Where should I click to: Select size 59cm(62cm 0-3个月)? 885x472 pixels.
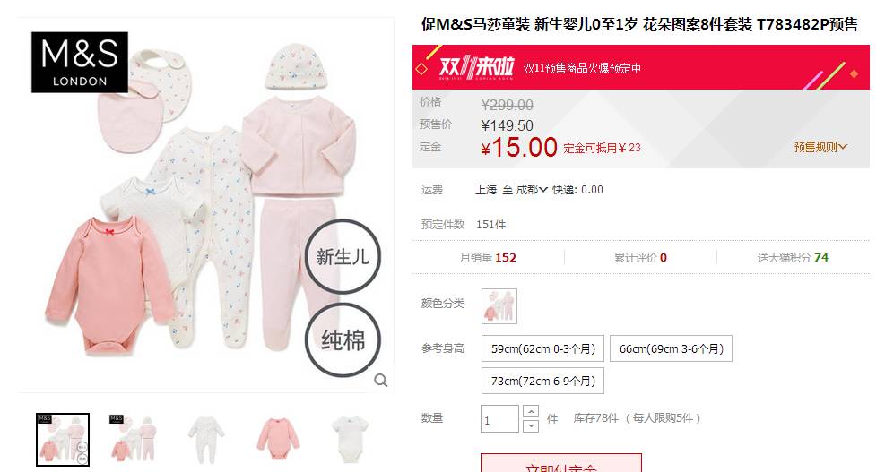coord(543,348)
